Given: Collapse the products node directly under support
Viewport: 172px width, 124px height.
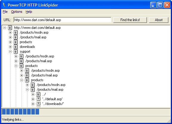Looking at the screenshot, I should 16,66.
